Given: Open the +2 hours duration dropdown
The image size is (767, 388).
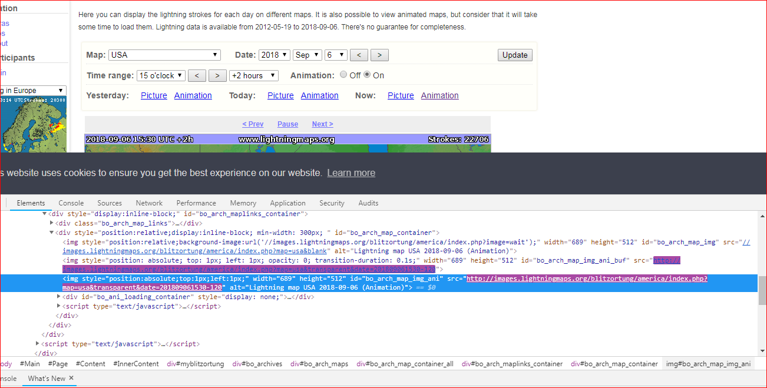Looking at the screenshot, I should click(254, 75).
